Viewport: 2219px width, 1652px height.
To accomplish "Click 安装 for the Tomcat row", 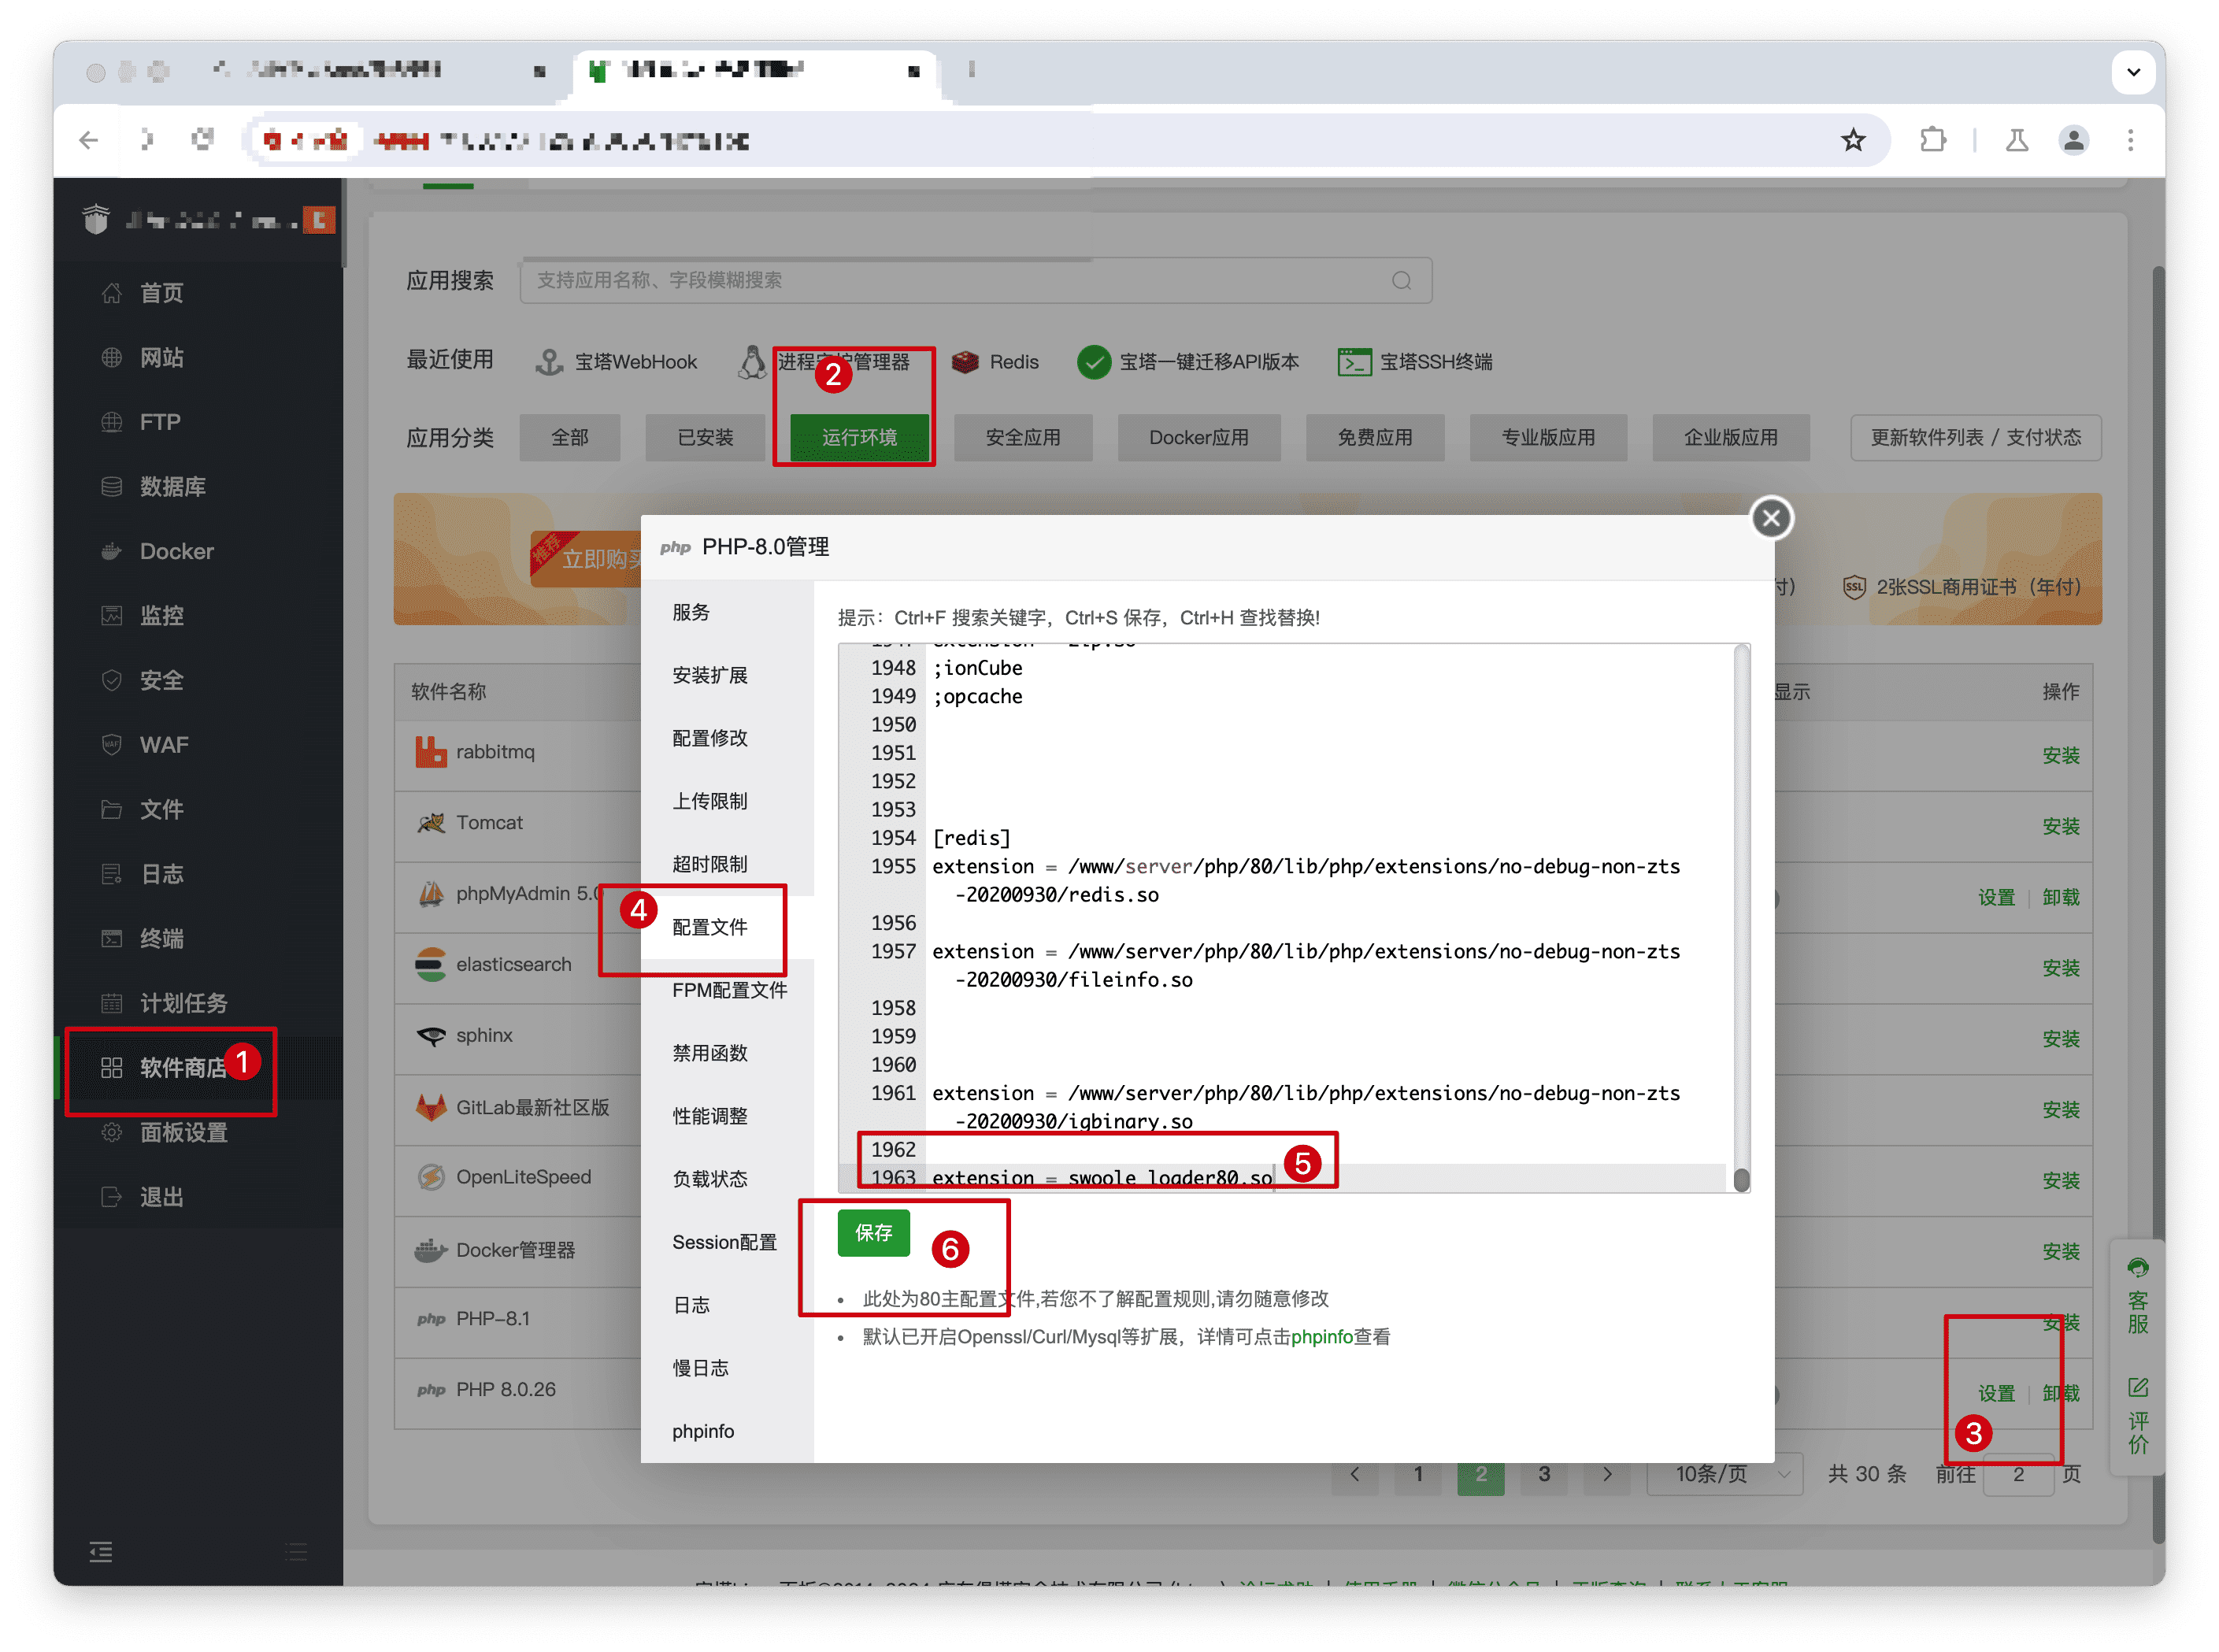I will pos(2060,827).
